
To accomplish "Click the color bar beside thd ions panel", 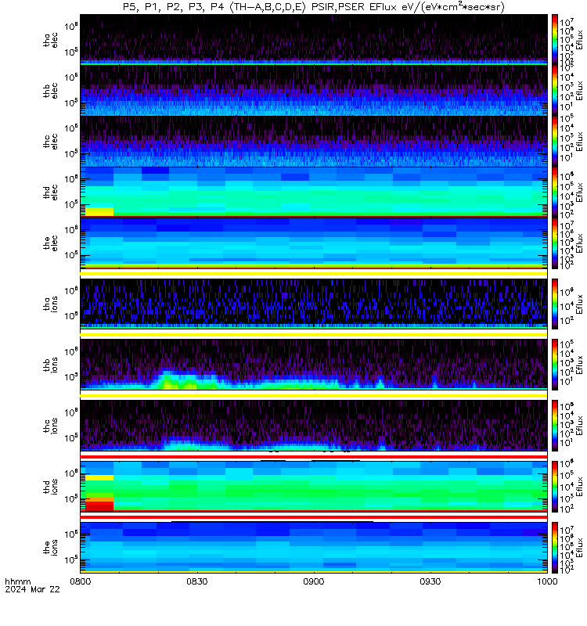I will [x=555, y=487].
